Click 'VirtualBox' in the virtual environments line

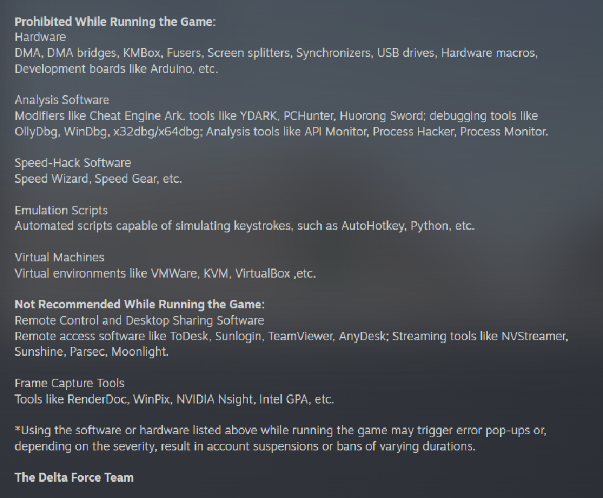point(262,273)
